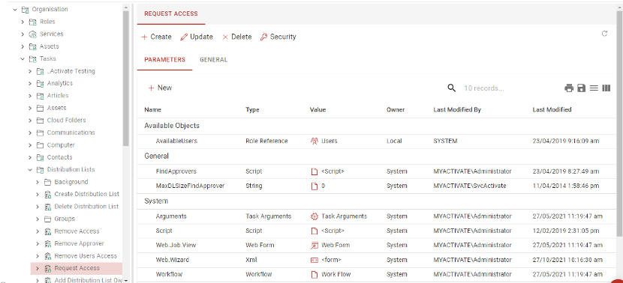Expand the Remove Approver tree node
Screen dimensions: 623x283
coord(38,243)
